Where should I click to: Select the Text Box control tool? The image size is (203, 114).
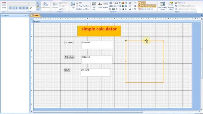(x=94, y=6)
